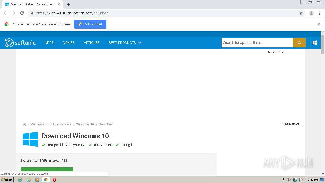Screen dimensions: 325x183
Task: Click the Trial version label
Action: 103,145
